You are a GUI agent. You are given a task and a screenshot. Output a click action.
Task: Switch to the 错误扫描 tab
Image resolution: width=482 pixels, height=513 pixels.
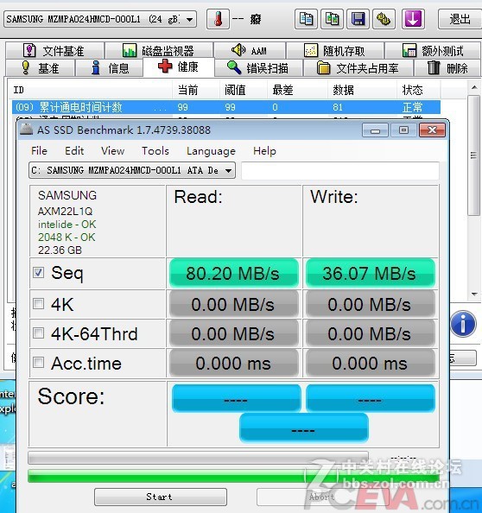(258, 68)
